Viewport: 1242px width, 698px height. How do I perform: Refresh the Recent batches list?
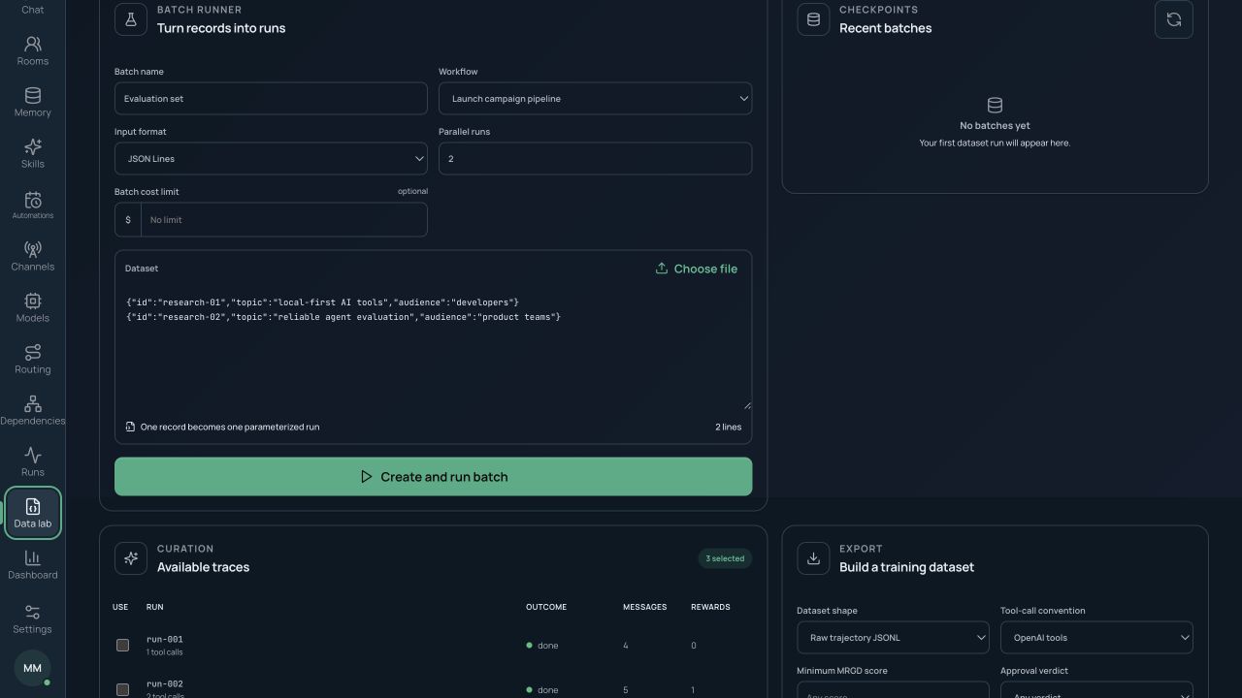click(x=1173, y=19)
